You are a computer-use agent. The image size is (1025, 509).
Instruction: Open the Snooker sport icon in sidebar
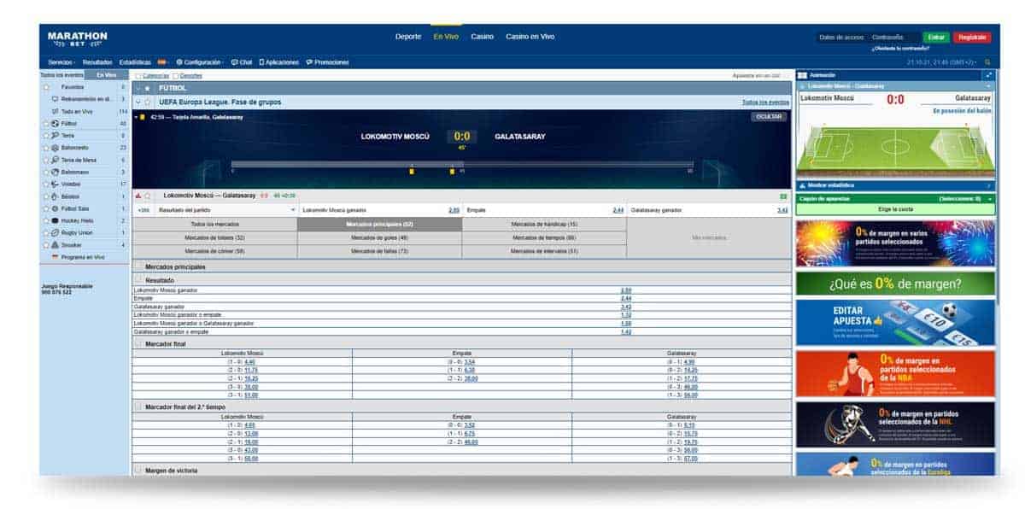(56, 244)
